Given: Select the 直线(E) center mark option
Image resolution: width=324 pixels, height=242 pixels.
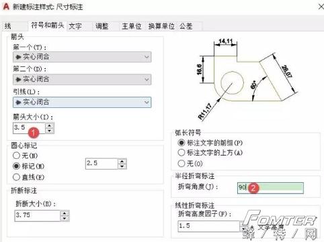Looking at the screenshot, I should coord(28,177).
